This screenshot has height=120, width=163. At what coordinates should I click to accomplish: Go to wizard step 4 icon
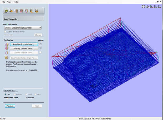[21, 11]
